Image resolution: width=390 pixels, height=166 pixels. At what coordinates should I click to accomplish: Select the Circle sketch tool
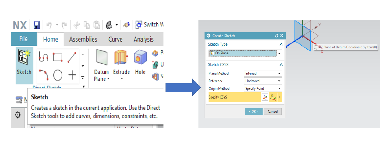pyautogui.click(x=58, y=74)
